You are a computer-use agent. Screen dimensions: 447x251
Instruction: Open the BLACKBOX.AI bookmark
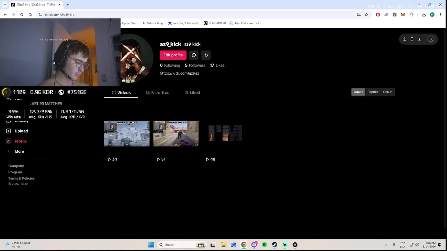pos(215,23)
